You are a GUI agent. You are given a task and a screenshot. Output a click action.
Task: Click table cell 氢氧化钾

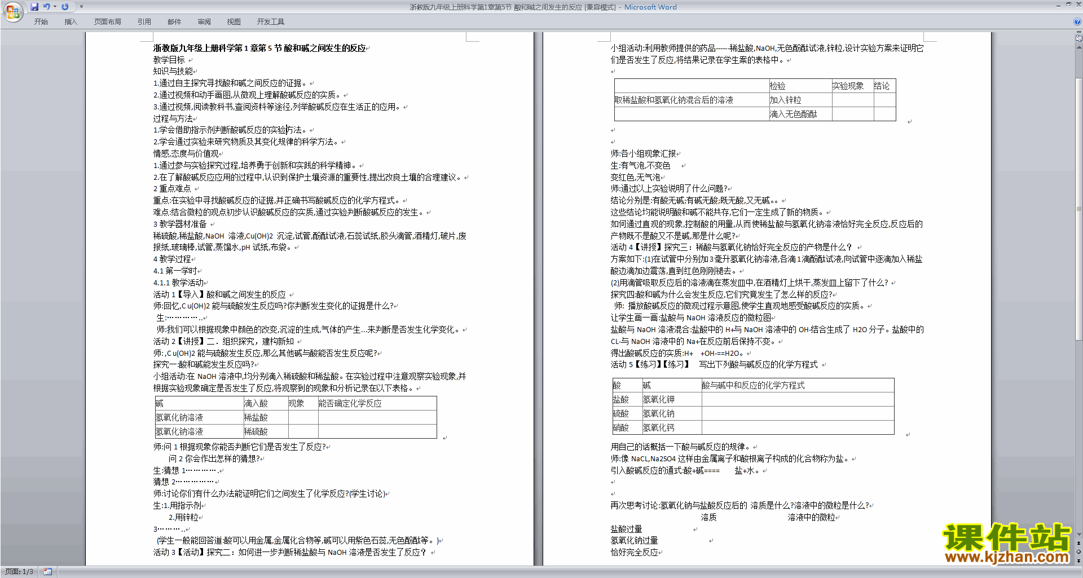pos(659,400)
